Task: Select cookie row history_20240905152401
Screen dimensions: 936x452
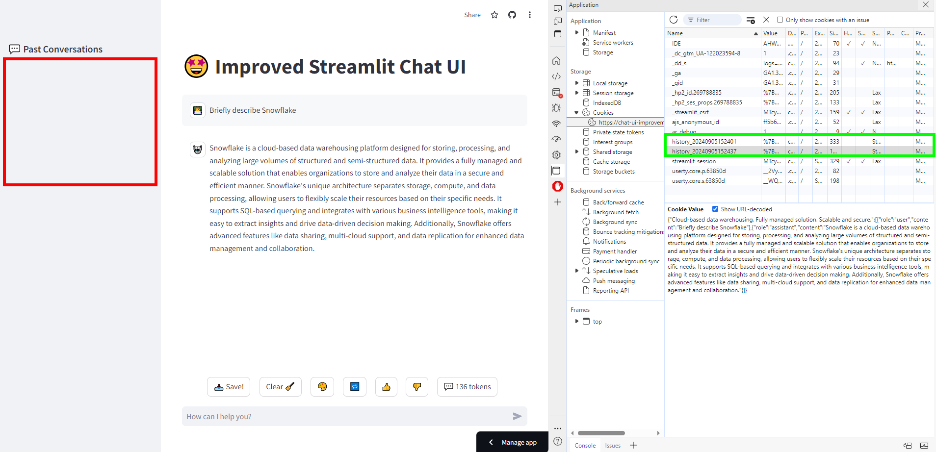Action: point(799,142)
